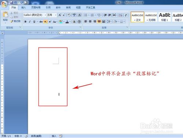183x138 pixels.
Task: Click word count (字数: 0) in status bar
Action: [18, 136]
